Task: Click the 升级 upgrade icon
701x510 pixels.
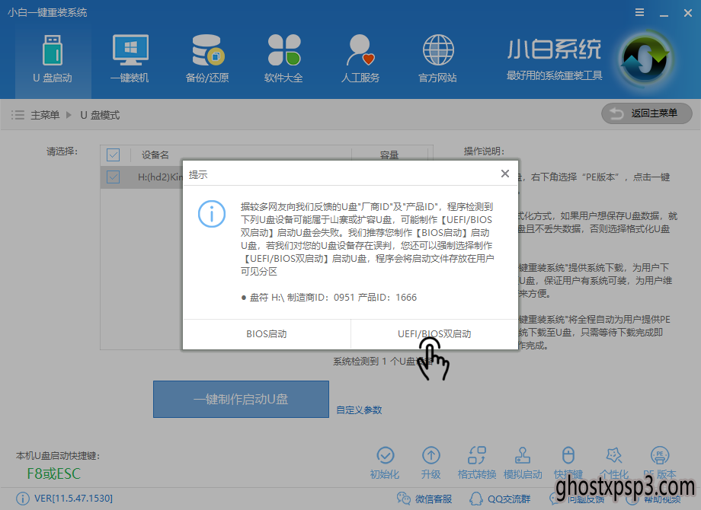Action: pyautogui.click(x=431, y=462)
